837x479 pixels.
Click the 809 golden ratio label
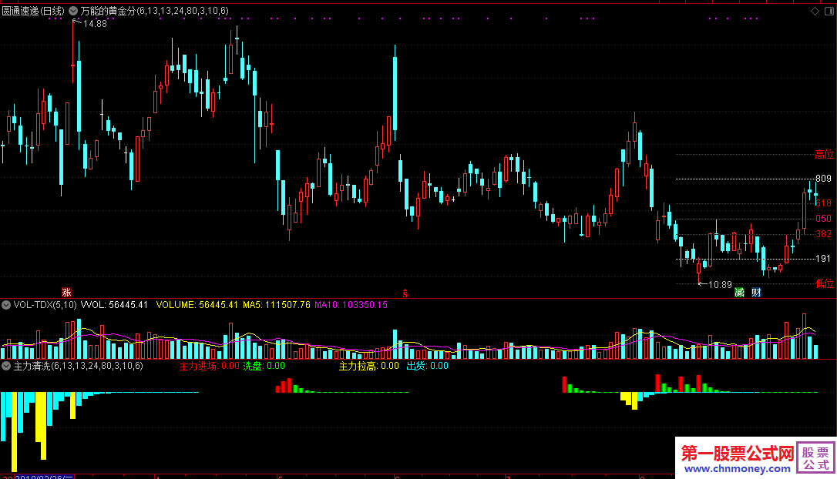(x=824, y=178)
